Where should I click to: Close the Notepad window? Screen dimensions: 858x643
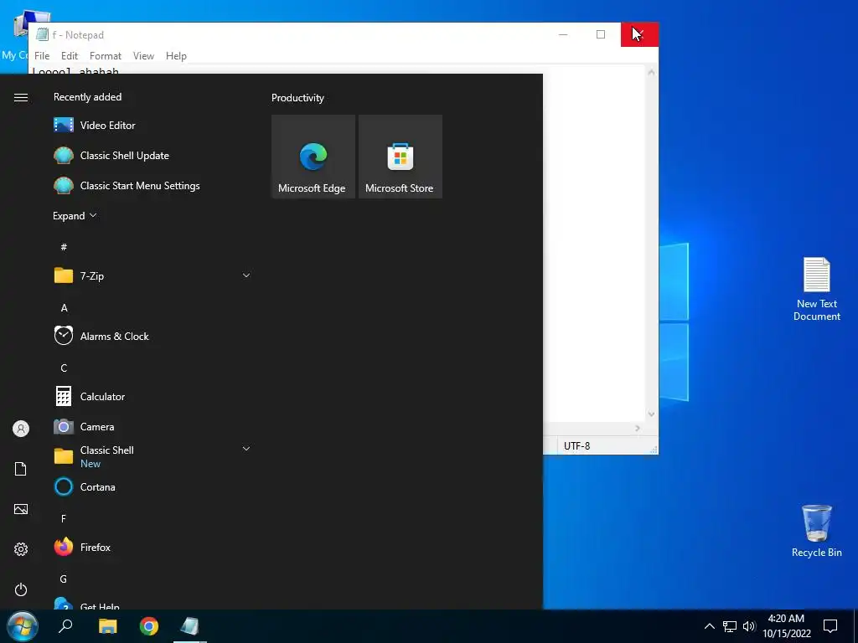point(639,34)
